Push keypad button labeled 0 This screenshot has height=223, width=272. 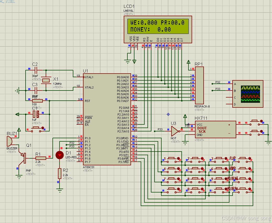coord(195,190)
